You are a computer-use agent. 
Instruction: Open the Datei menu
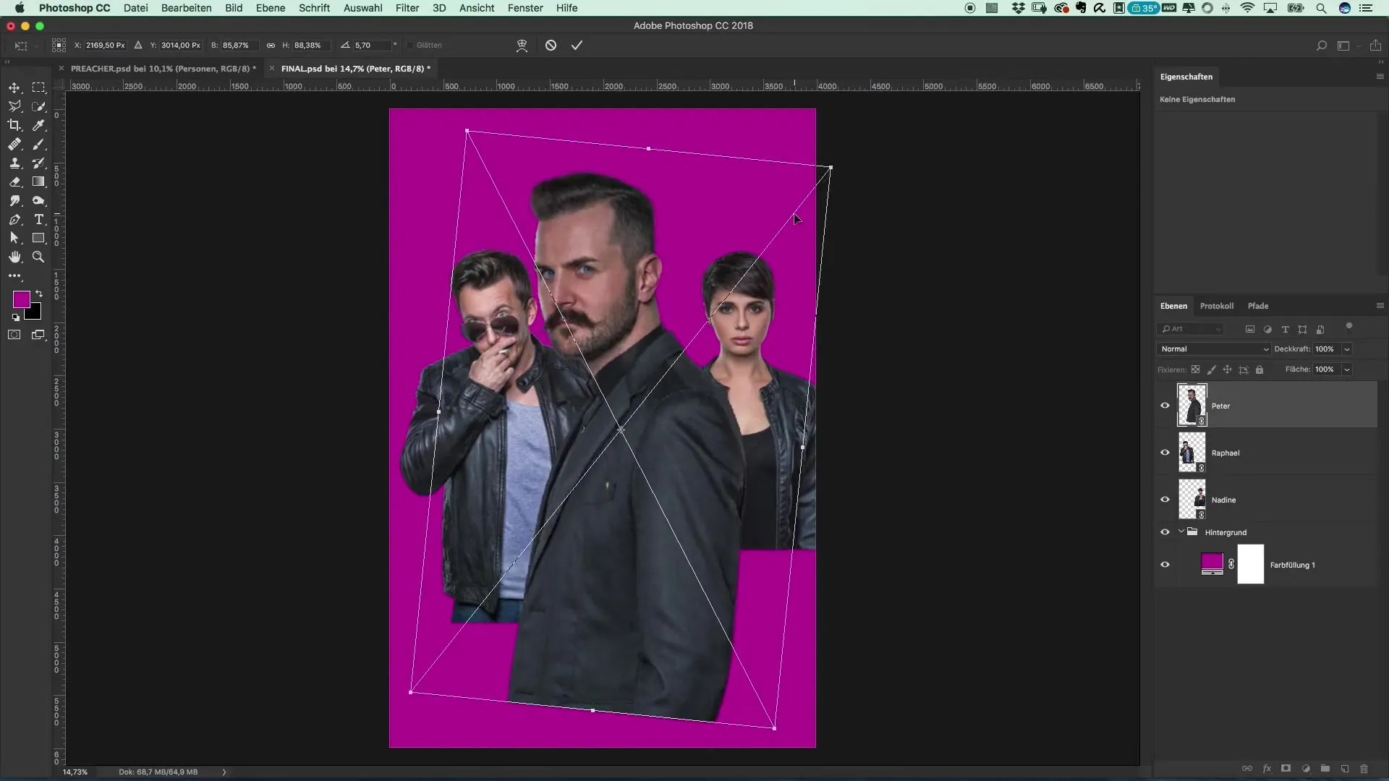135,8
